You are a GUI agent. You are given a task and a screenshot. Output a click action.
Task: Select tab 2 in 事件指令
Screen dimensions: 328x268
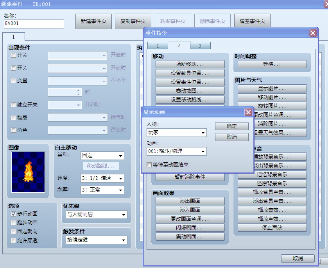point(179,45)
